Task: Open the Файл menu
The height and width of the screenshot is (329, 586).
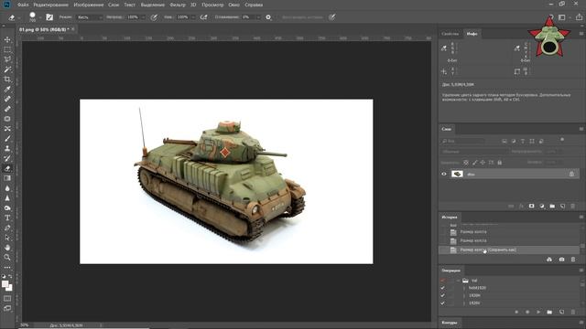Action: click(x=23, y=5)
